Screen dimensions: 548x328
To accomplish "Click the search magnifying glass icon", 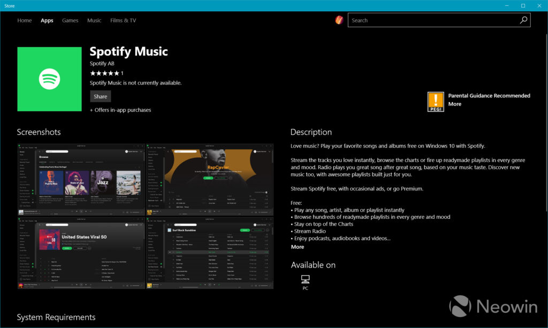I will click(523, 20).
